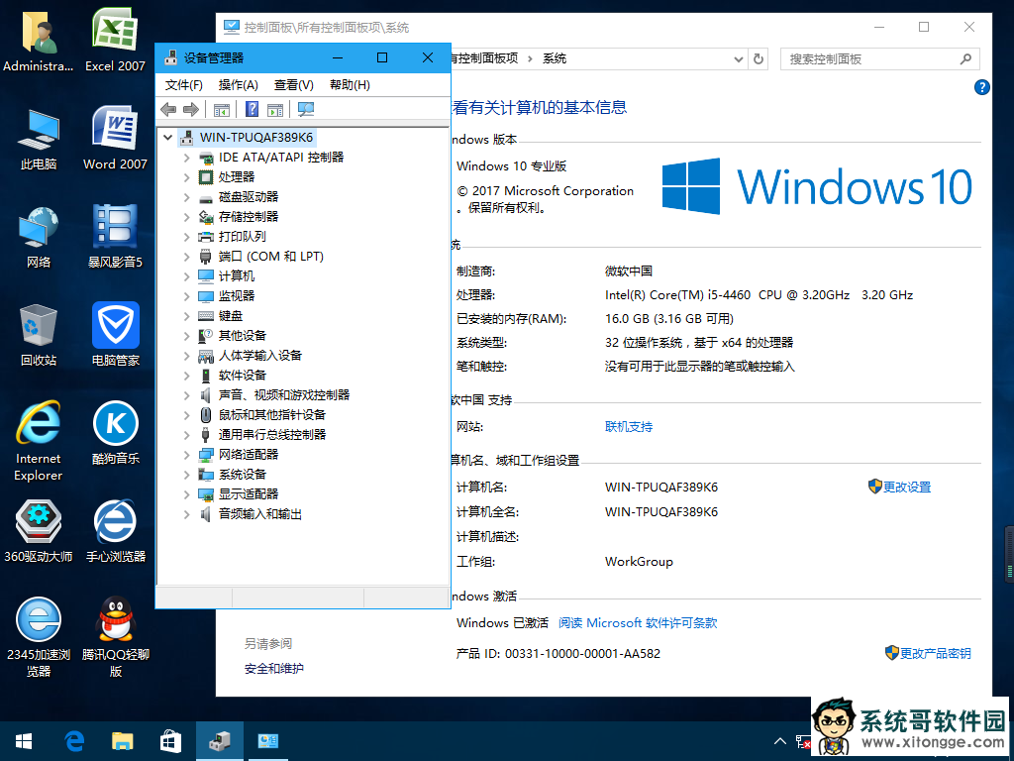Select 暴风影音5 desktop icon
Screen dimensions: 1014x761
point(115,237)
